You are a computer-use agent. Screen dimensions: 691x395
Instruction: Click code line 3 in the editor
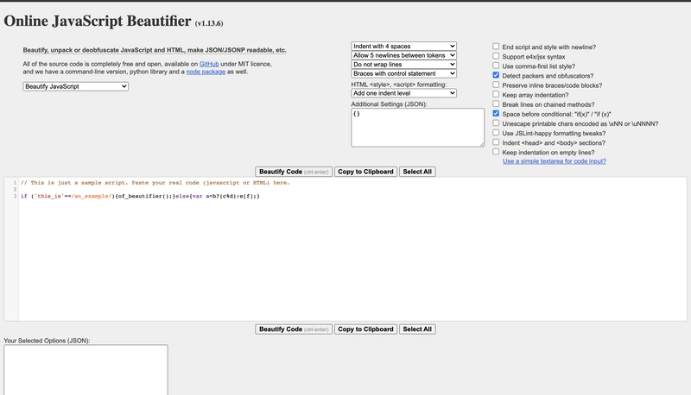click(140, 196)
